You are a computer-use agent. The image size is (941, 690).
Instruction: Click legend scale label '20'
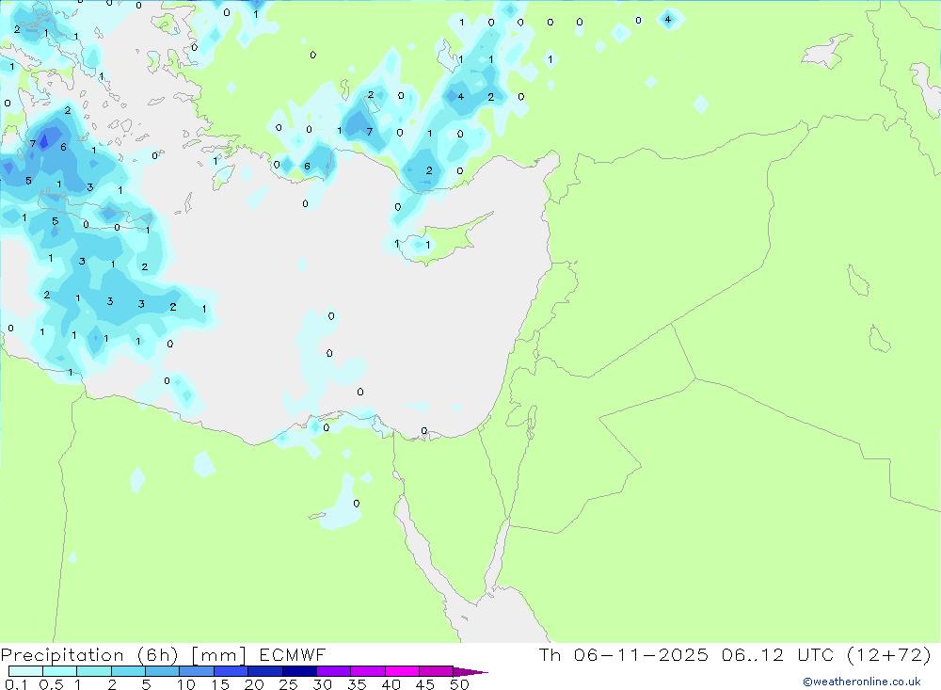tap(254, 684)
